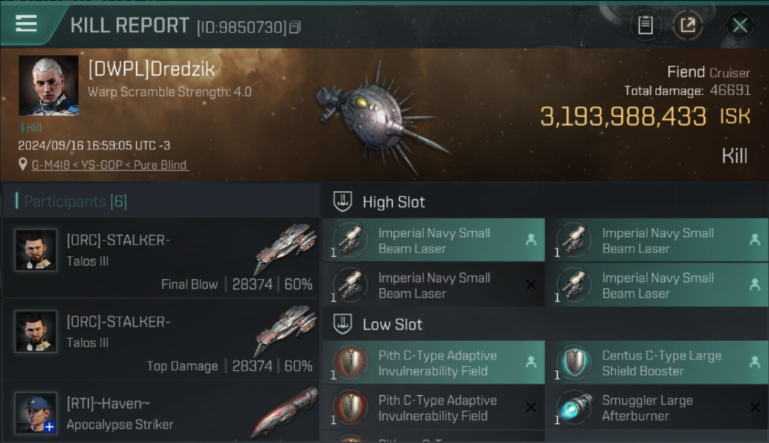The width and height of the screenshot is (769, 443).
Task: Click the Smuggler Large Afterburner icon
Action: [x=574, y=408]
